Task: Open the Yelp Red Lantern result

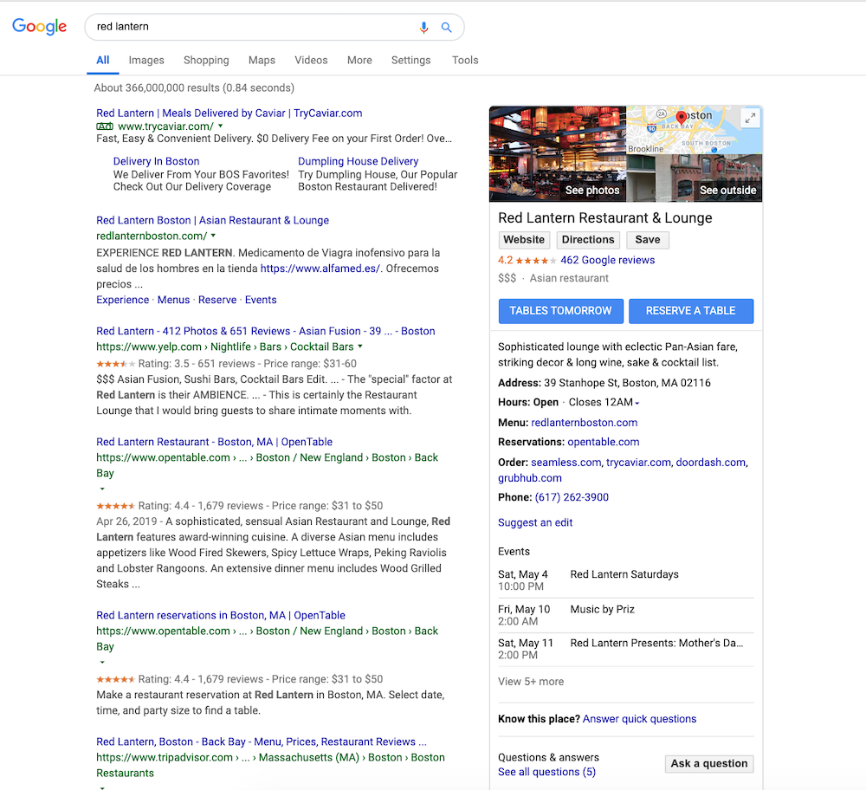Action: [x=266, y=331]
